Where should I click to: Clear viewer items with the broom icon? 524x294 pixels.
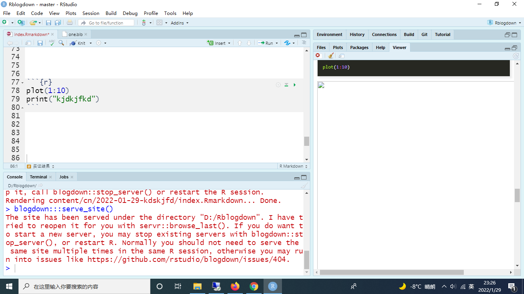[331, 56]
